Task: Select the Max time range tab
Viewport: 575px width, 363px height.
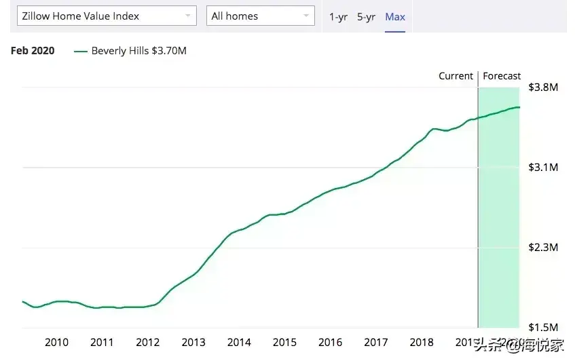Action: [395, 17]
